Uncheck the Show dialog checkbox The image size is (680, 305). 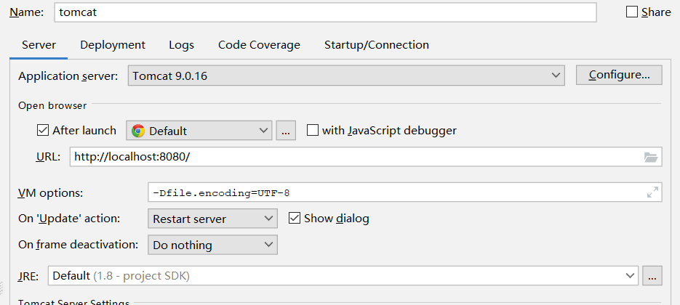[x=295, y=219]
